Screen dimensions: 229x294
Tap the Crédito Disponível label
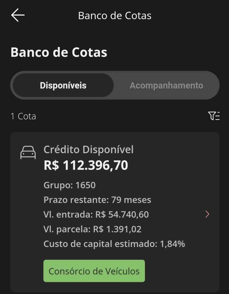click(88, 150)
